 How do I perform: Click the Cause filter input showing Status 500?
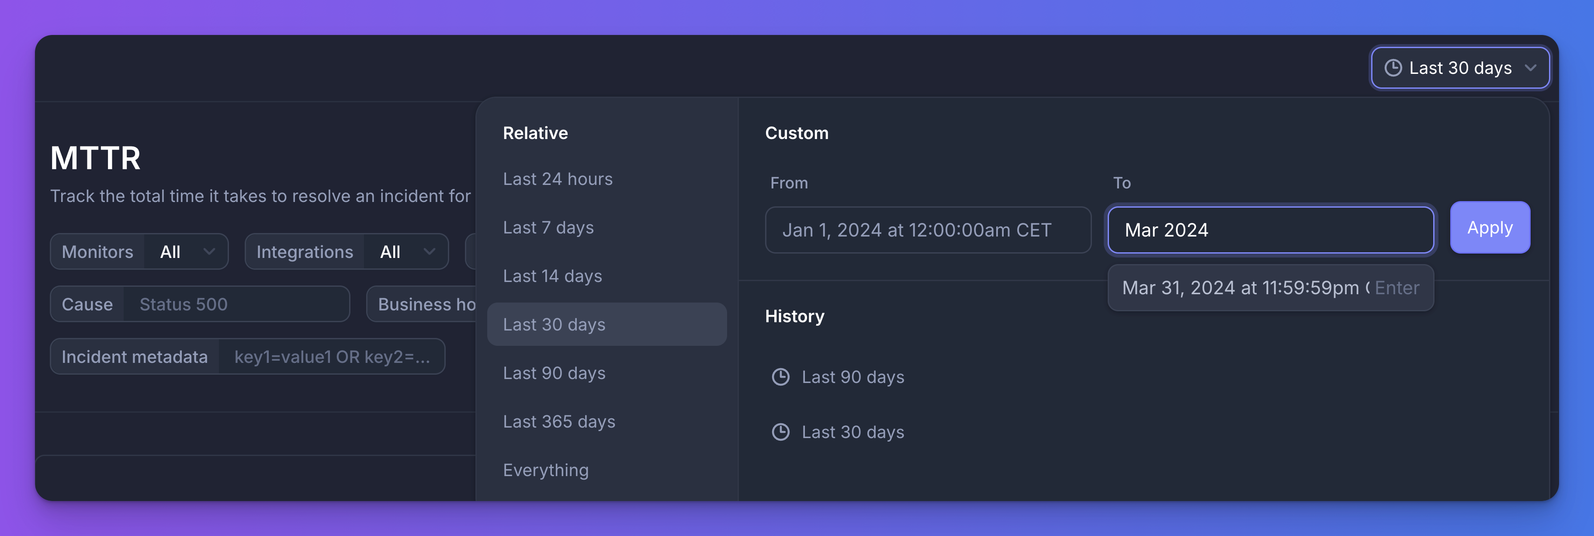tap(235, 304)
